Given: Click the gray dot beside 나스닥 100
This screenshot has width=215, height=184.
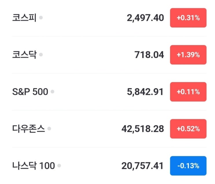Looking at the screenshot, I should click(x=59, y=166).
